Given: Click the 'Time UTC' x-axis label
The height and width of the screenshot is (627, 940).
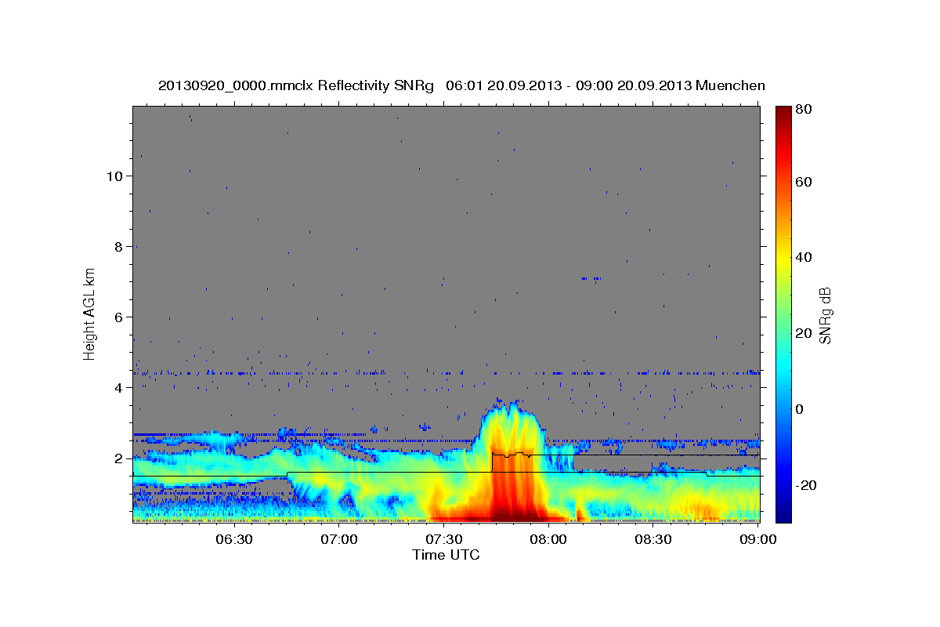Looking at the screenshot, I should click(446, 555).
